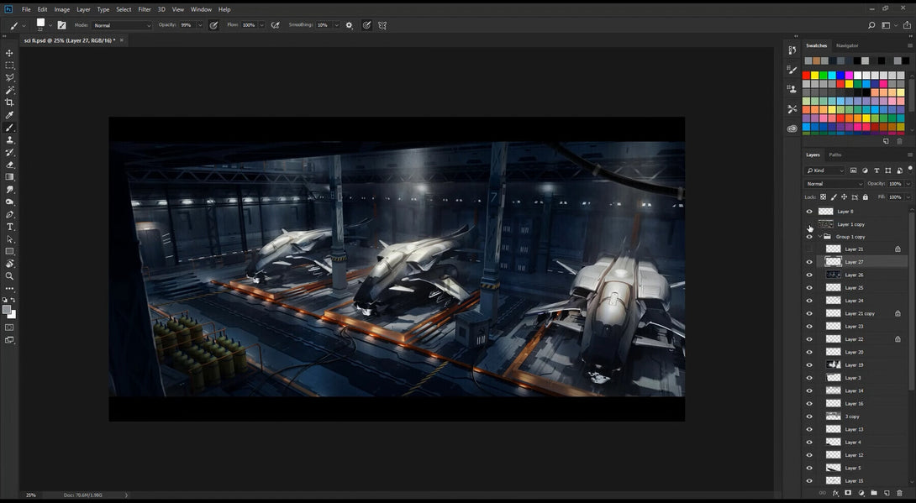Open brush settings panel from options bar
This screenshot has height=503, width=916.
click(x=61, y=25)
